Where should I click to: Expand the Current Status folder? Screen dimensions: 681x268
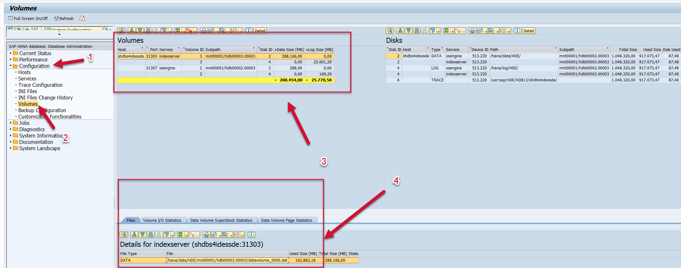(x=10, y=53)
